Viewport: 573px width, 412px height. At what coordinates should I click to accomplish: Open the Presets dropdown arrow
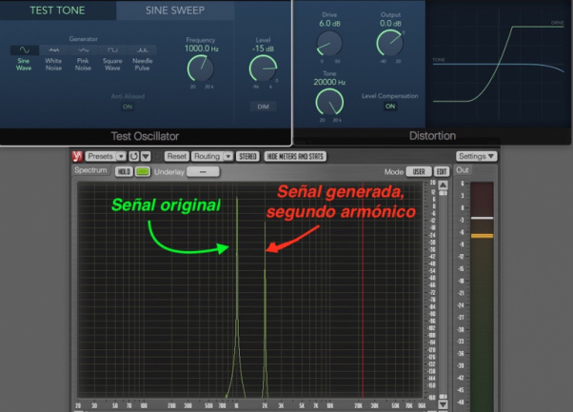tap(121, 156)
